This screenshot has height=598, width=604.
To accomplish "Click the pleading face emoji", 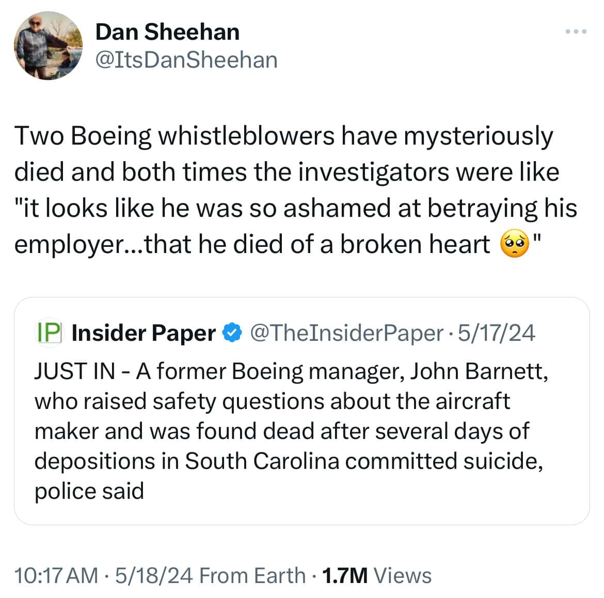I will 514,244.
